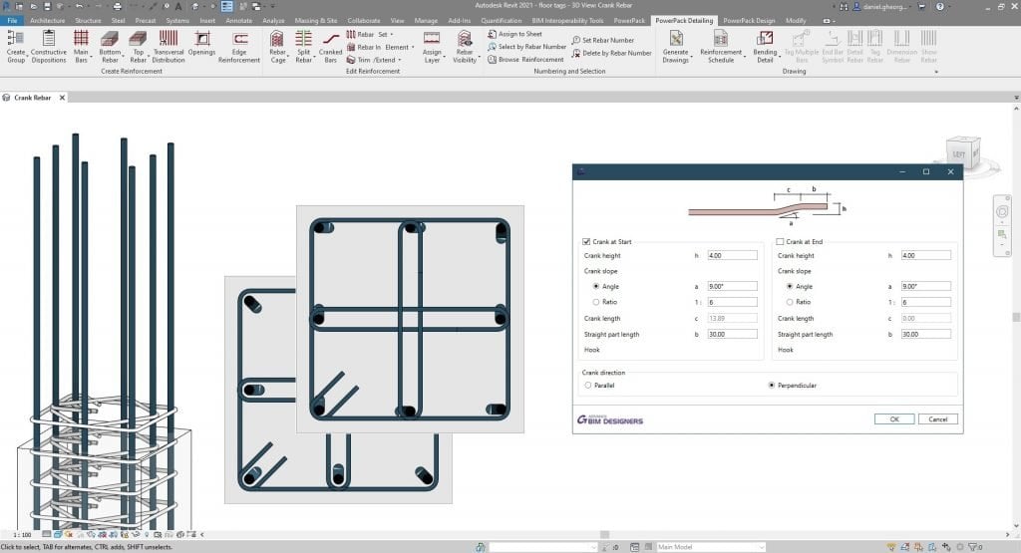This screenshot has width=1021, height=553.
Task: Expand the Drawing panel dialog launcher arrow
Action: pyautogui.click(x=936, y=72)
